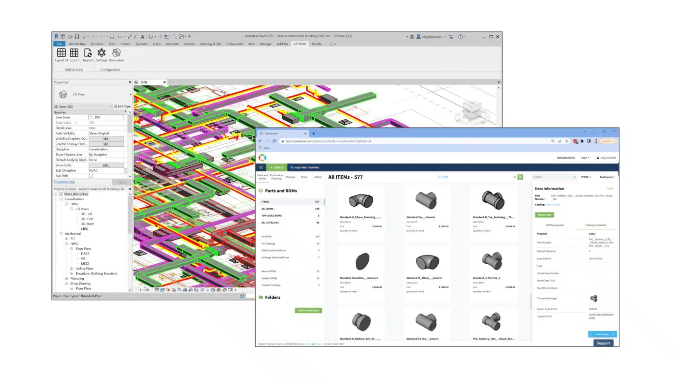
Task: Click the Properties help link in Revit
Action: coord(64,182)
